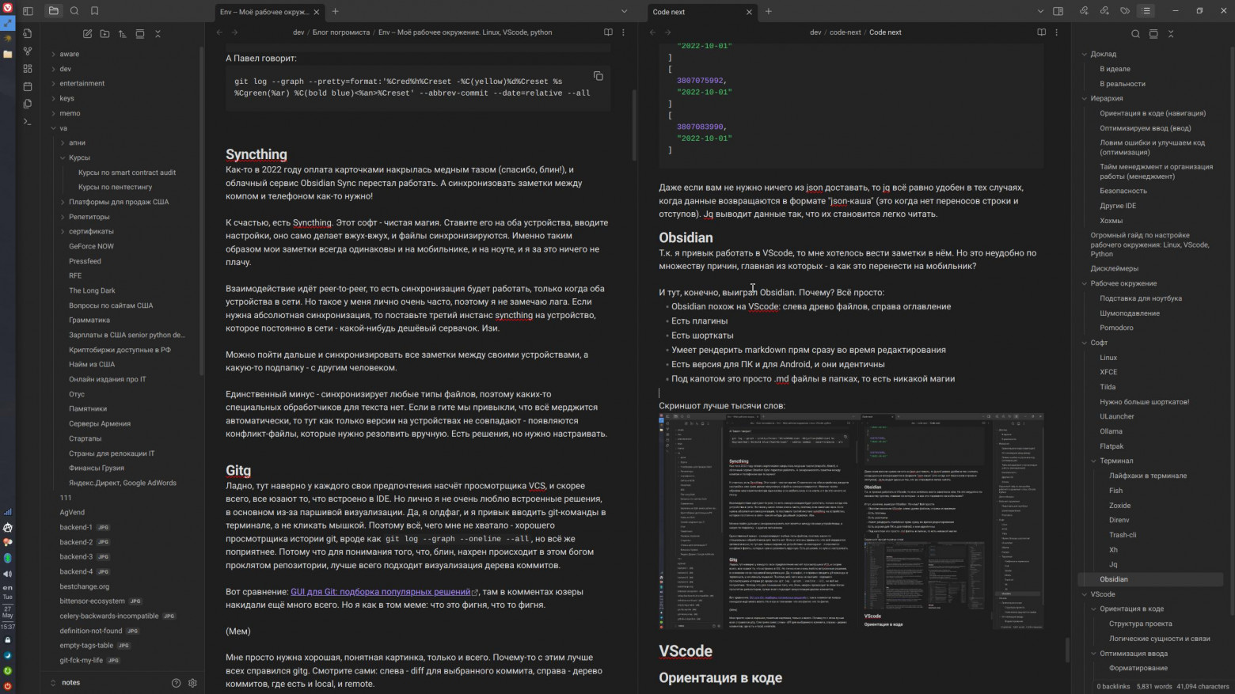1235x694 pixels.
Task: Toggle reading view for the Env note
Action: [x=607, y=32]
